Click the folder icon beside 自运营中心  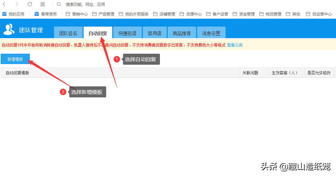click(x=308, y=14)
